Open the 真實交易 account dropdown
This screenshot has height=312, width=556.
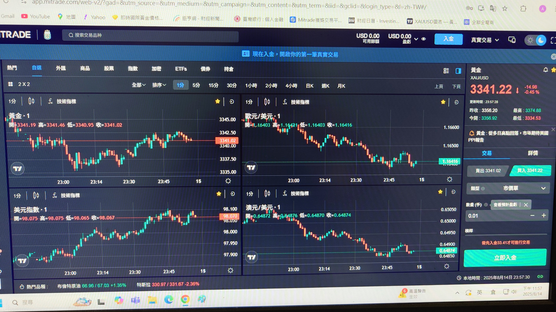click(485, 40)
